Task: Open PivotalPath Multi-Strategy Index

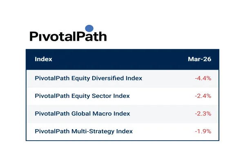Action: click(x=84, y=131)
